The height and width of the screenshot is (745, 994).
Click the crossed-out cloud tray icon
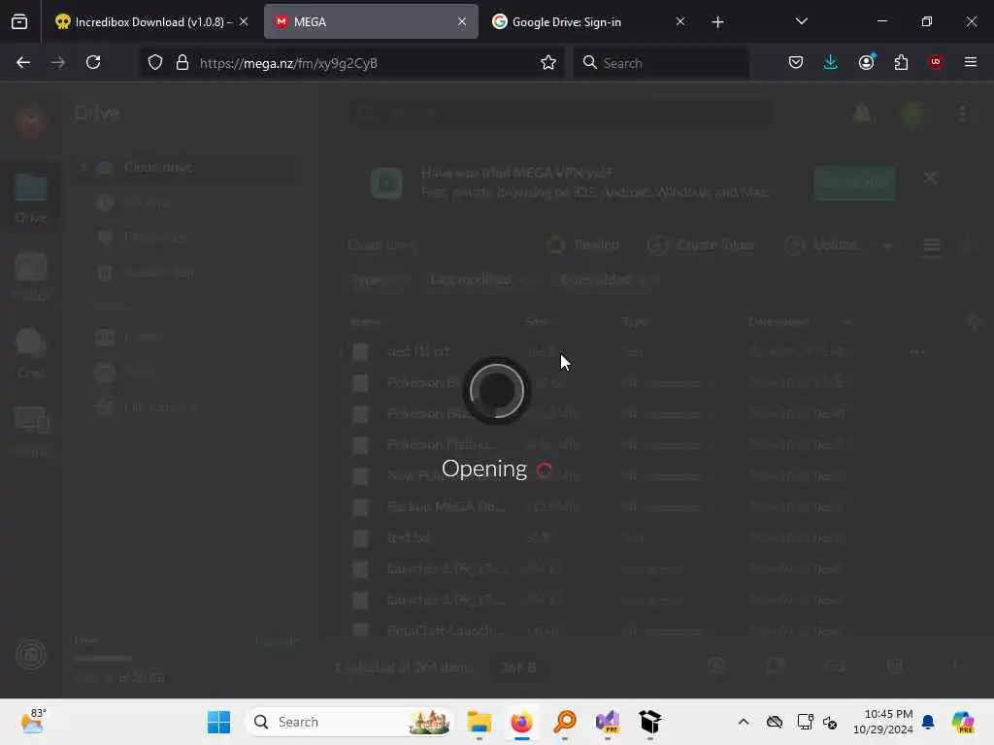(x=775, y=722)
